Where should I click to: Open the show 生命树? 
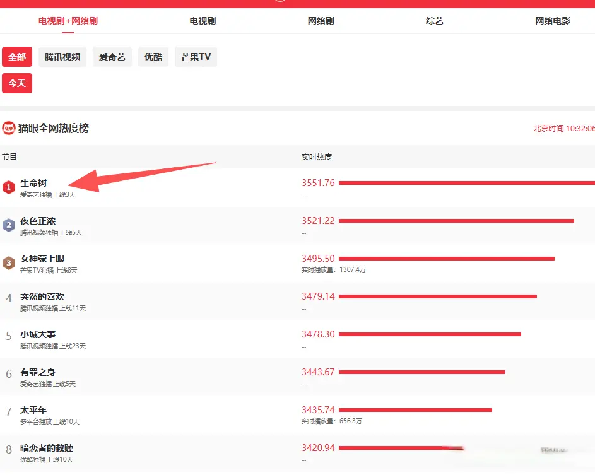pyautogui.click(x=33, y=183)
